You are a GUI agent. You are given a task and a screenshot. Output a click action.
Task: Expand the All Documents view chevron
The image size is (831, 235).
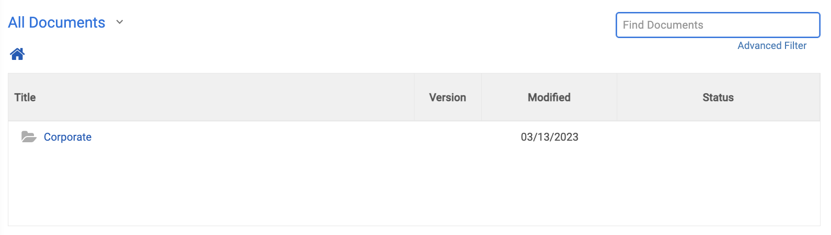(x=120, y=22)
